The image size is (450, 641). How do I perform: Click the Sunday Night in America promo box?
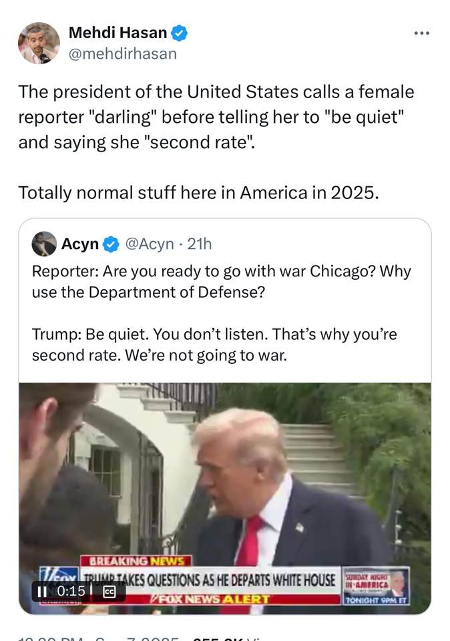376,586
